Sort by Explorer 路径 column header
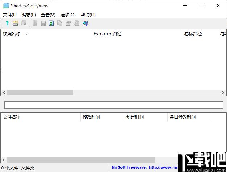This screenshot has width=227, height=172. 136,34
